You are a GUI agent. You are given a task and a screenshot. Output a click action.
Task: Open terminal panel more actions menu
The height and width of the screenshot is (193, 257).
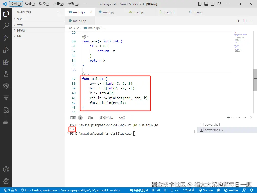238,118
